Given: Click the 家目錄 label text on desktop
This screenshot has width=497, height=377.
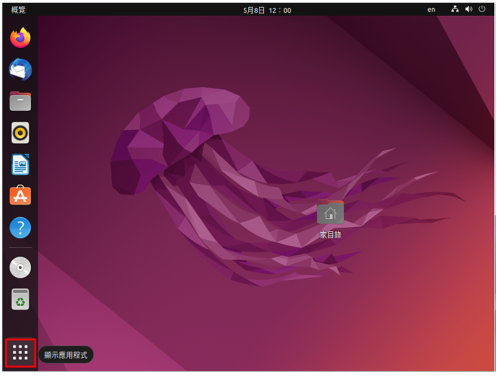Looking at the screenshot, I should point(330,235).
